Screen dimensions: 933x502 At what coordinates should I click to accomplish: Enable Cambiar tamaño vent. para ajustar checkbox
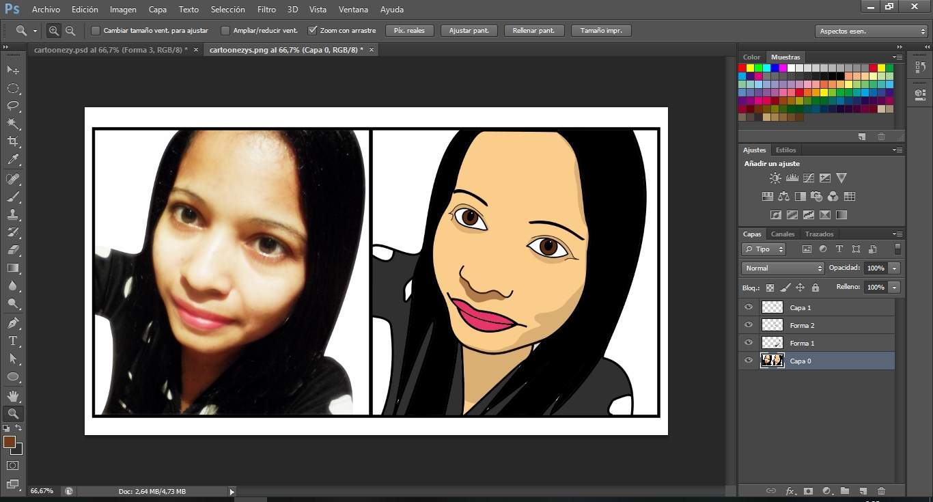[96, 31]
